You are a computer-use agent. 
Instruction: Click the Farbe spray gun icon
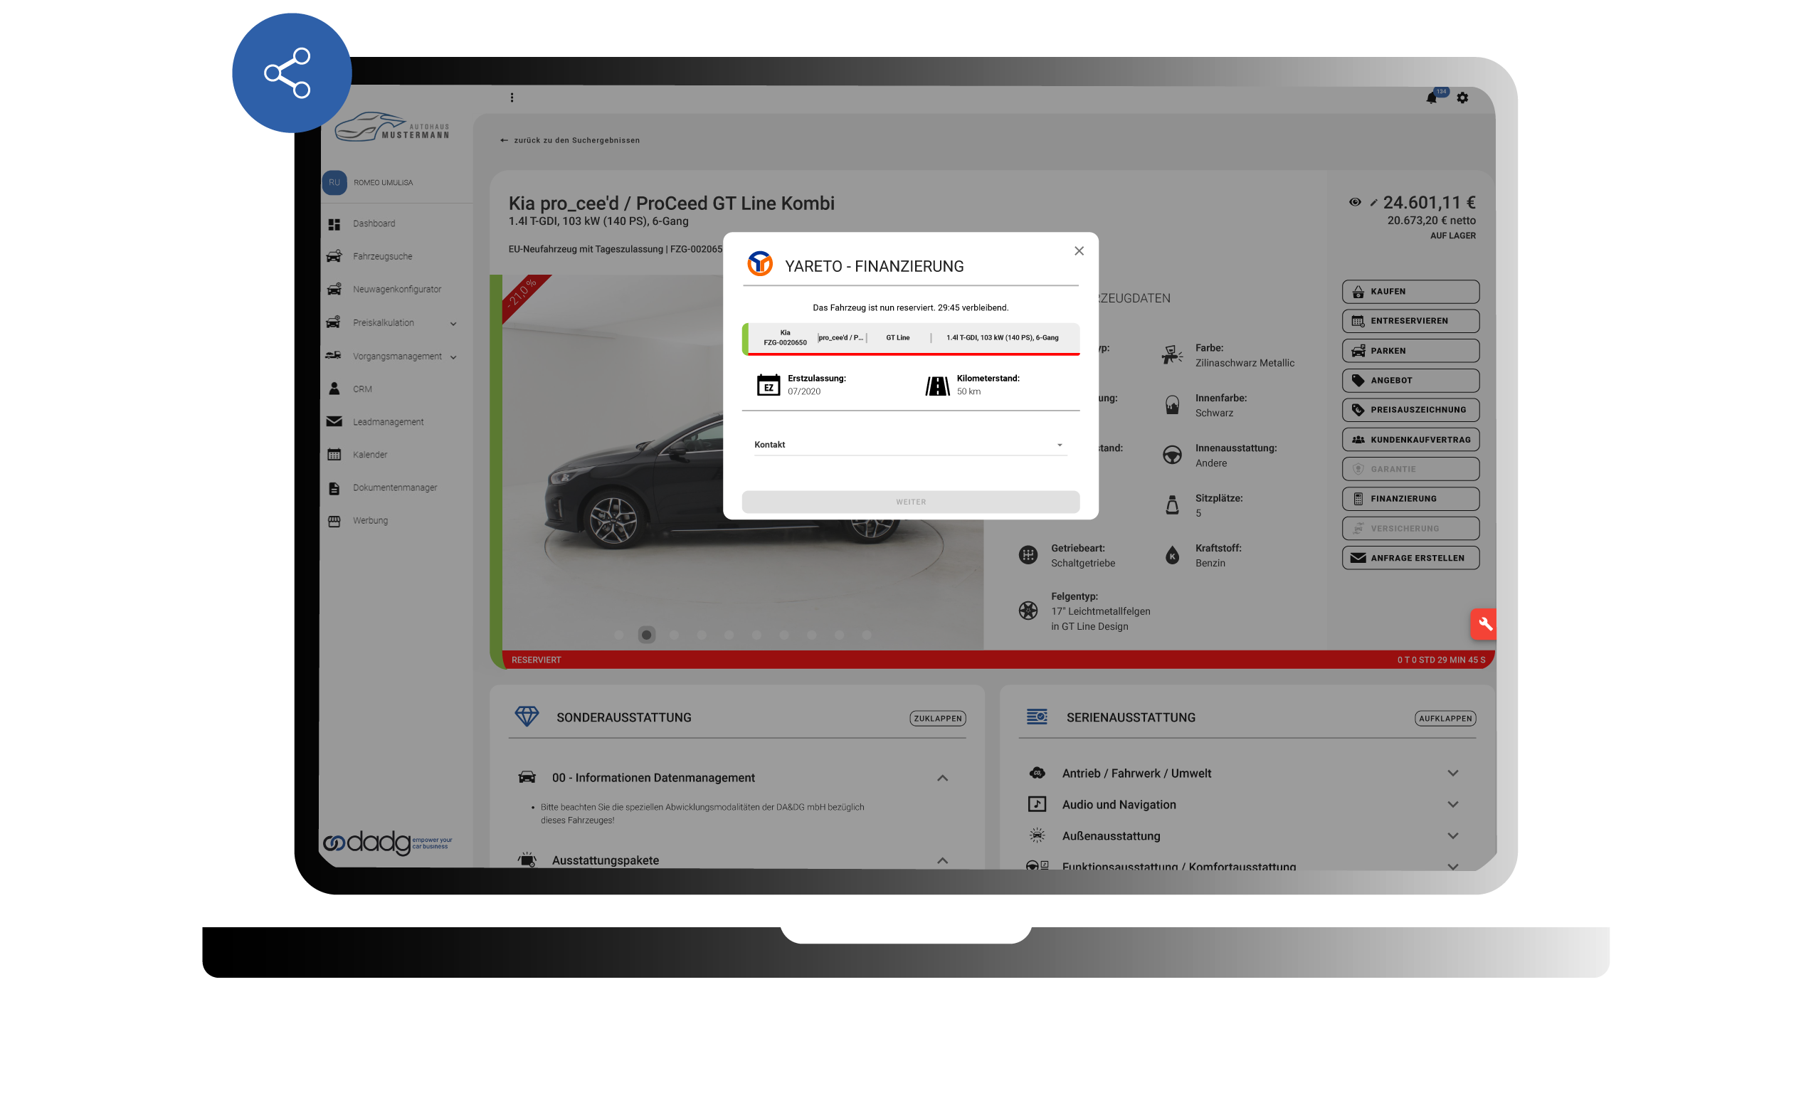pyautogui.click(x=1172, y=356)
